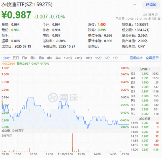Click the 涨停 1.093 limit-up value

pos(102,24)
